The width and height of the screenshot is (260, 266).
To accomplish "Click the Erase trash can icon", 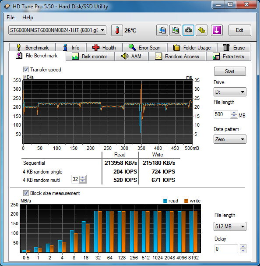I will pyautogui.click(x=226, y=47).
